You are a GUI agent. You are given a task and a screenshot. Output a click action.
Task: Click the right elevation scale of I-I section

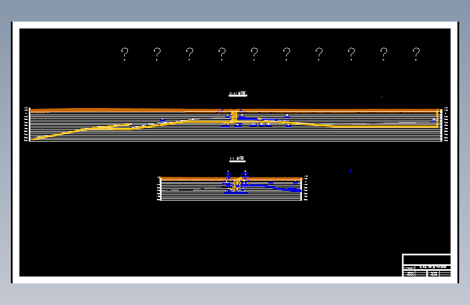click(x=306, y=188)
